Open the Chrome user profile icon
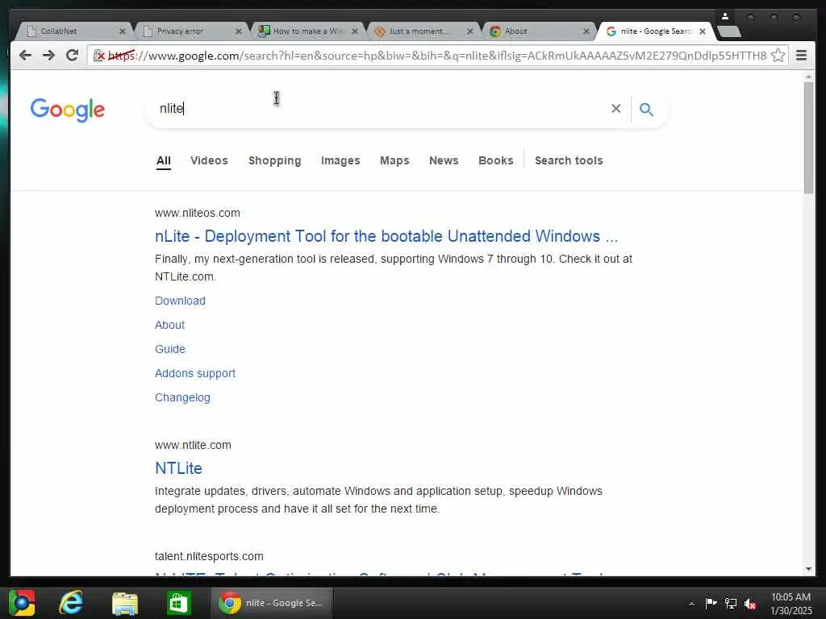Viewport: 826px width, 619px height. (x=725, y=17)
